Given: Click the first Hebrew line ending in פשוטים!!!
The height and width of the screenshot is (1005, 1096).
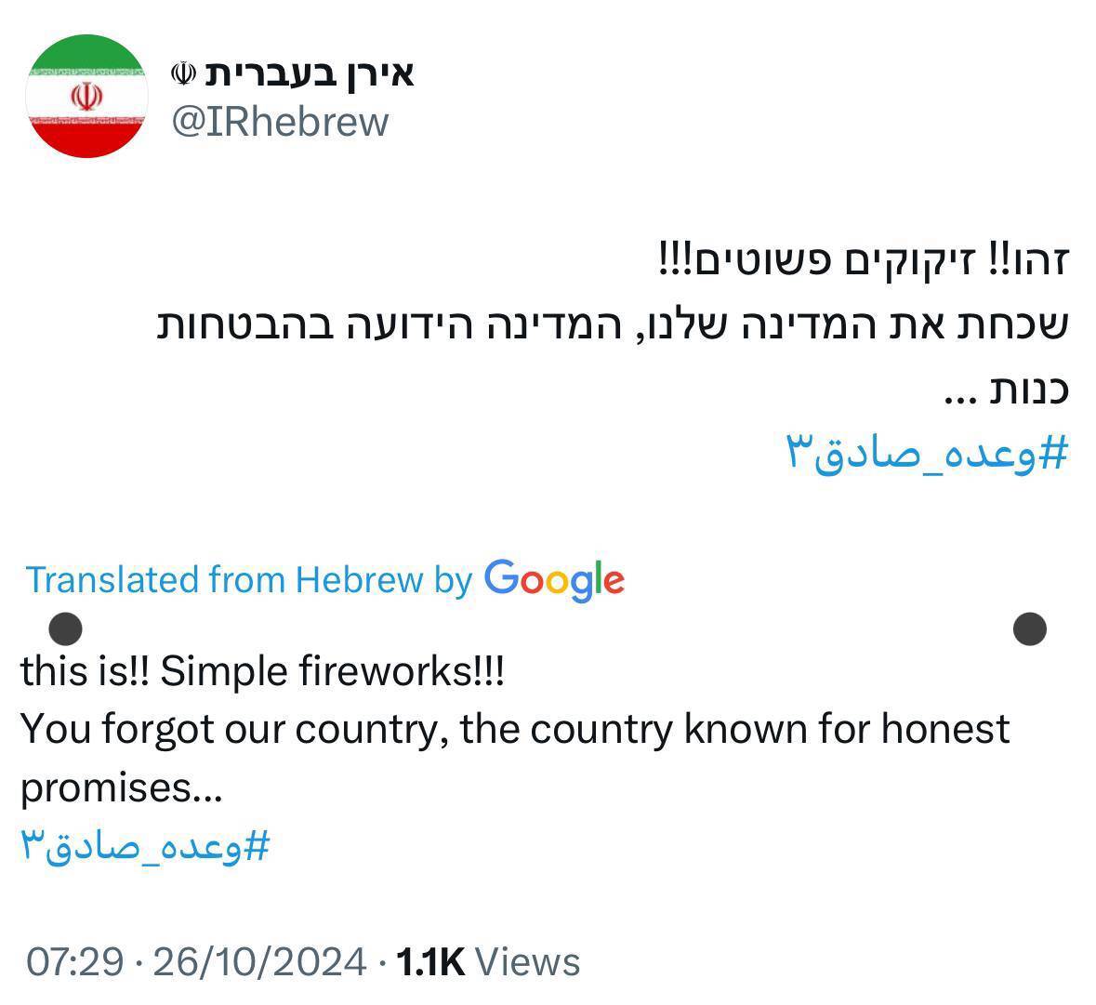Looking at the screenshot, I should (863, 261).
